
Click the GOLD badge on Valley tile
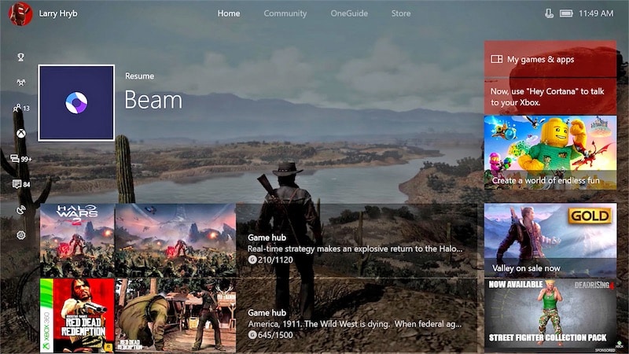pos(590,216)
